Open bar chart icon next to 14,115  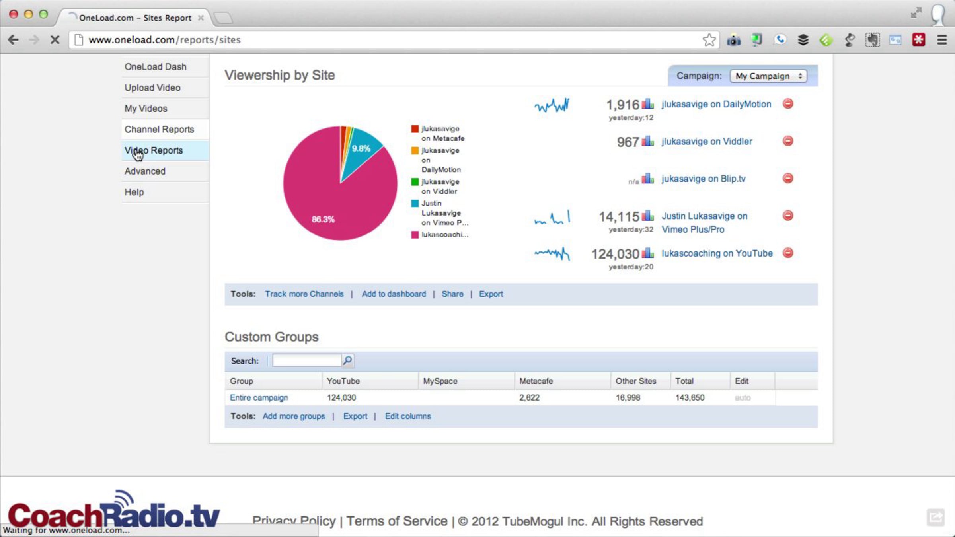point(647,216)
